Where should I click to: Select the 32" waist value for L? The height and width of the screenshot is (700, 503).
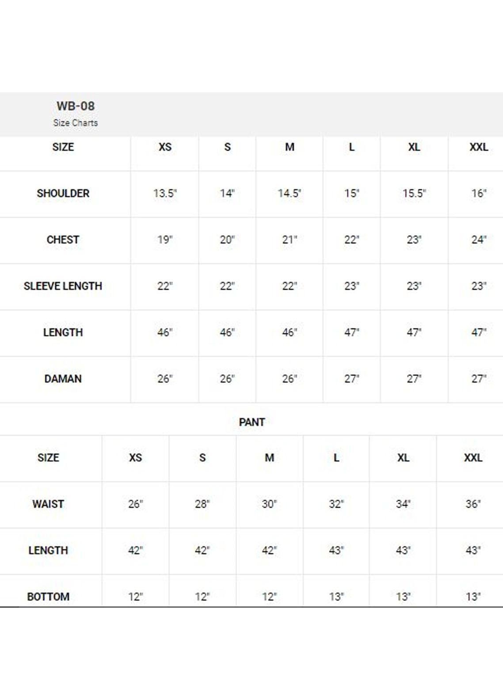(x=336, y=504)
